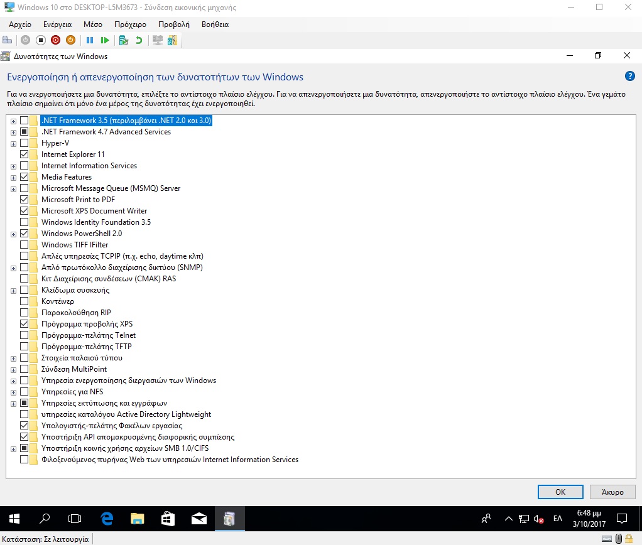Open the Προβολή menu
Image resolution: width=642 pixels, height=545 pixels.
(x=174, y=24)
